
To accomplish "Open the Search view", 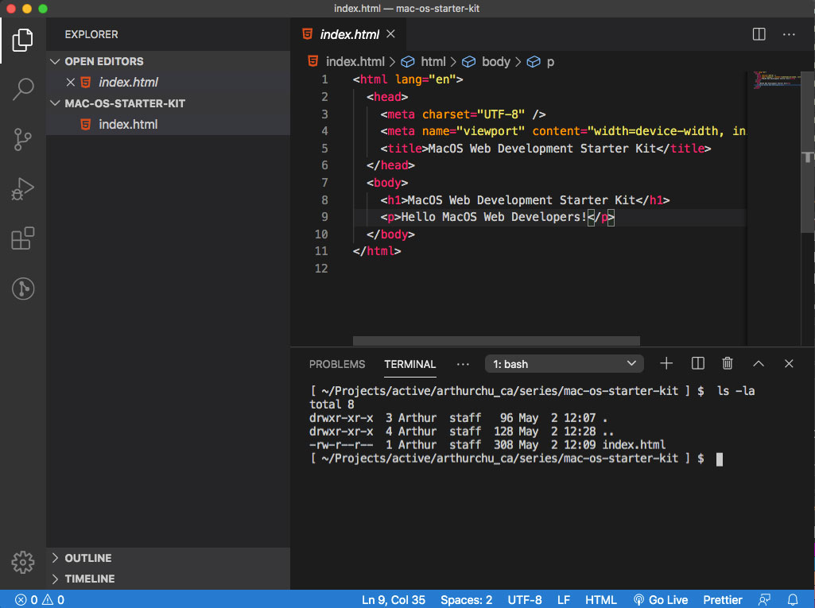I will (x=22, y=89).
